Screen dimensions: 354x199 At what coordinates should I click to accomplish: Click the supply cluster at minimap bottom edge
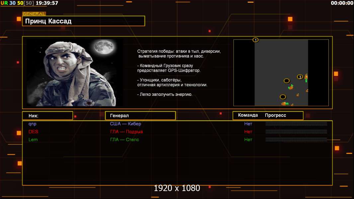(285, 104)
